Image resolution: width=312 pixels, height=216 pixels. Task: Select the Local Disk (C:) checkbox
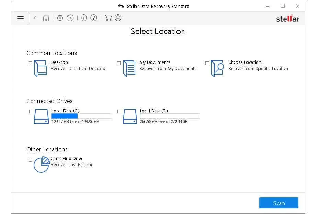[31, 112]
